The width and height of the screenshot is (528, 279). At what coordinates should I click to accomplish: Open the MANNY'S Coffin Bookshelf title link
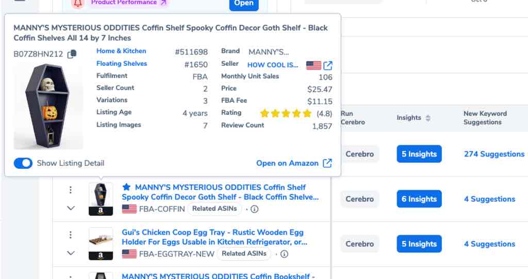click(x=218, y=276)
